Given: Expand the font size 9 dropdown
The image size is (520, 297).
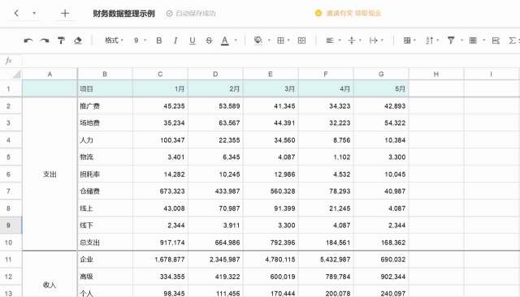Looking at the screenshot, I should (140, 41).
